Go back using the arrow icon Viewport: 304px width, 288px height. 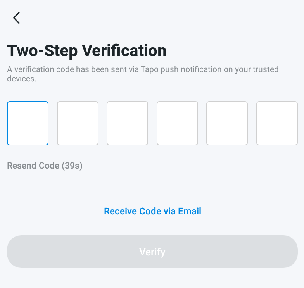tap(16, 18)
